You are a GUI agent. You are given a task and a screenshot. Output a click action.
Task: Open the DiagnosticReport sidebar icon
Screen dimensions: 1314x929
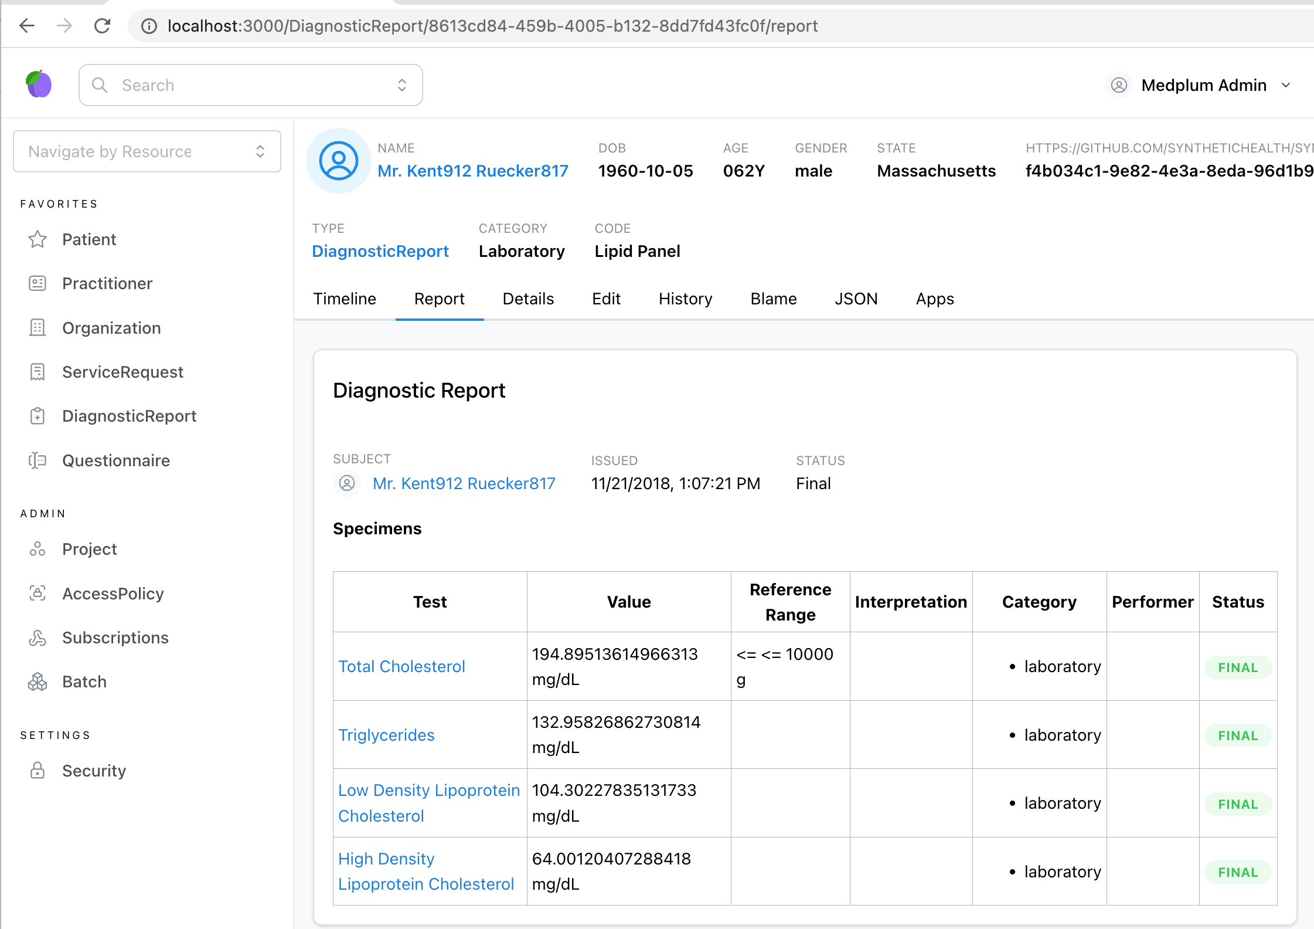38,416
